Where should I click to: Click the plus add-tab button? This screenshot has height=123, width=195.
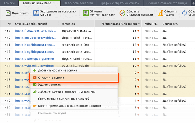(x=193, y=3)
